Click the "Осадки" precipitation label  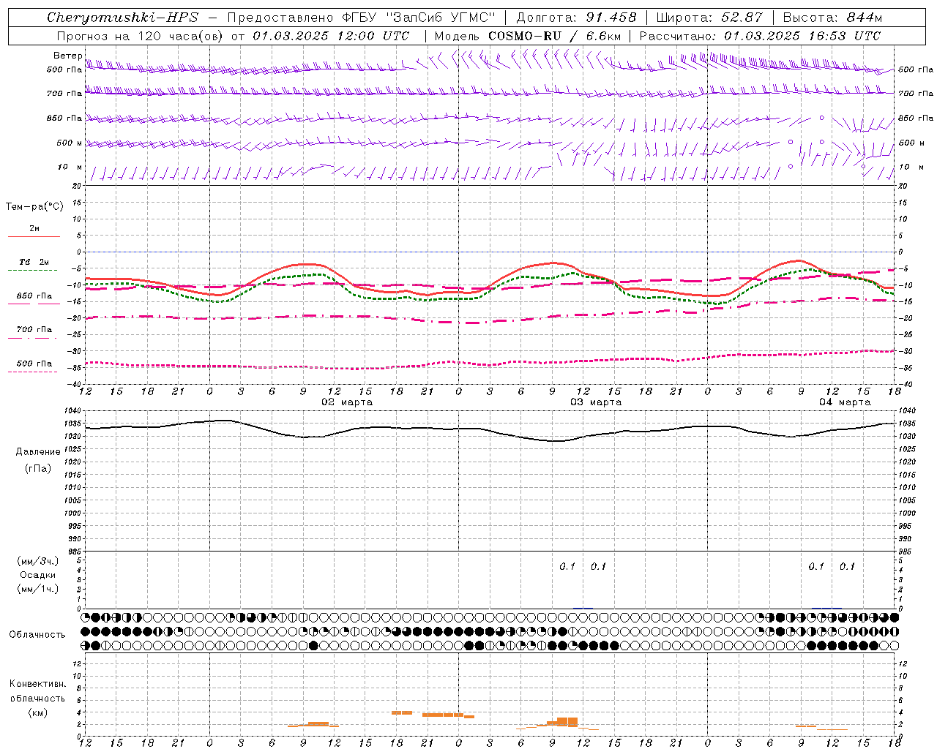point(38,575)
